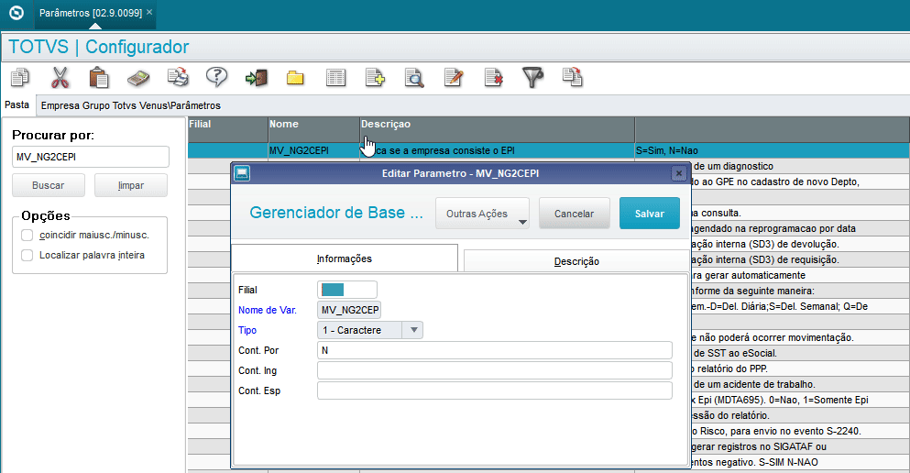Click the 'S=Sim, N=Nao' cell
This screenshot has width=910, height=473.
tap(772, 150)
